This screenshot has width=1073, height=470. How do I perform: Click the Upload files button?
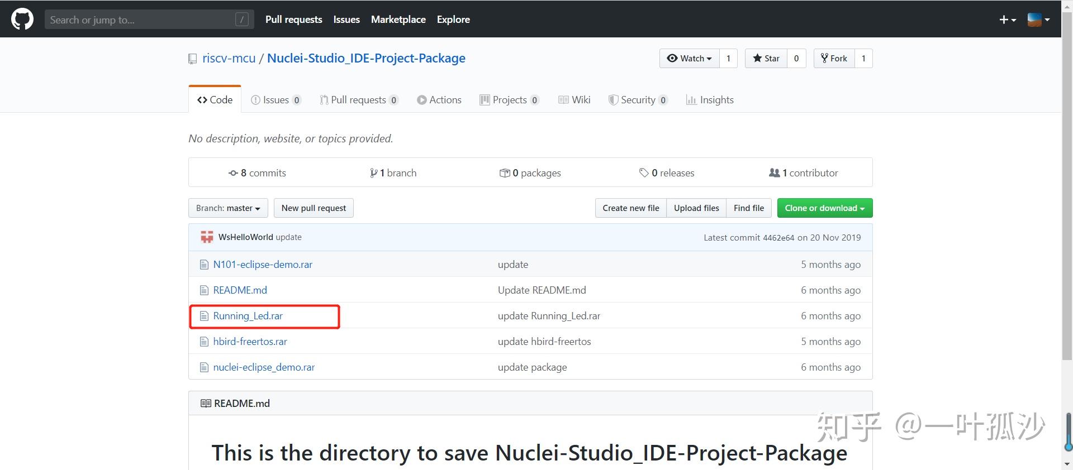pyautogui.click(x=696, y=208)
